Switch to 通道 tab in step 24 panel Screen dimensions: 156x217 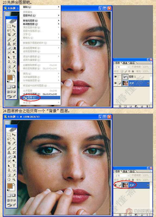click(x=125, y=171)
